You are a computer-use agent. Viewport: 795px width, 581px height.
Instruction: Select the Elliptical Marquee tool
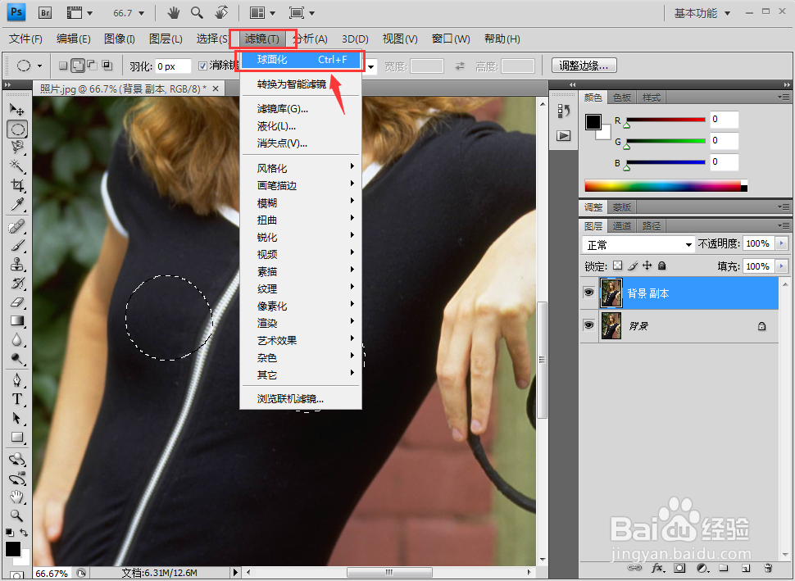click(18, 129)
